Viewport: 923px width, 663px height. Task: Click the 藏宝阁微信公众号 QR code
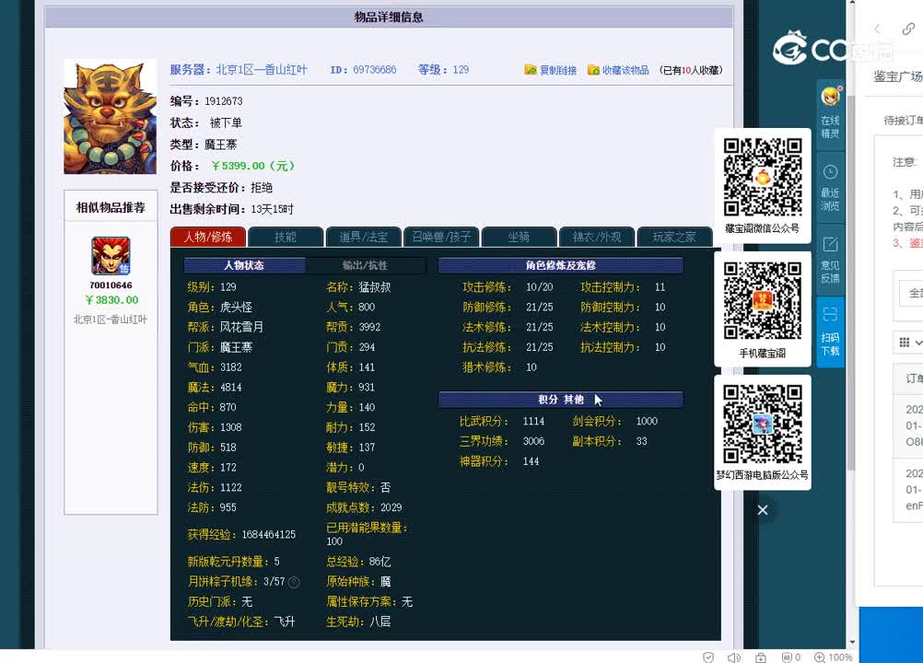coord(763,177)
